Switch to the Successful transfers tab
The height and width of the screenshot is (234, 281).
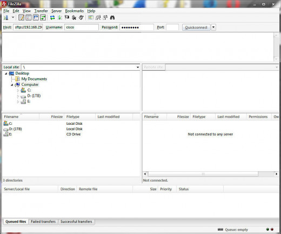[x=76, y=222]
